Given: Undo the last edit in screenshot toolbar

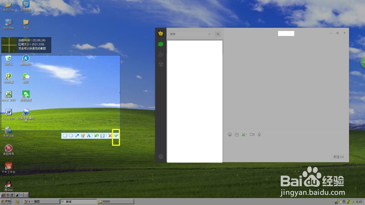Looking at the screenshot, I should (96, 135).
